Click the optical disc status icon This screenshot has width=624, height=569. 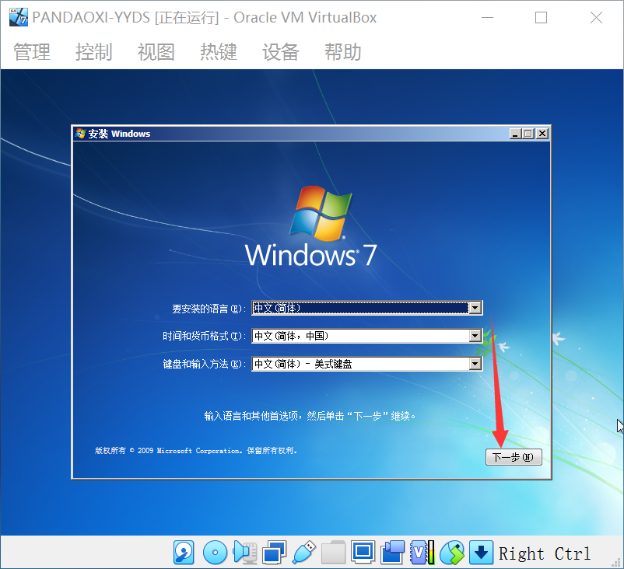click(x=215, y=553)
